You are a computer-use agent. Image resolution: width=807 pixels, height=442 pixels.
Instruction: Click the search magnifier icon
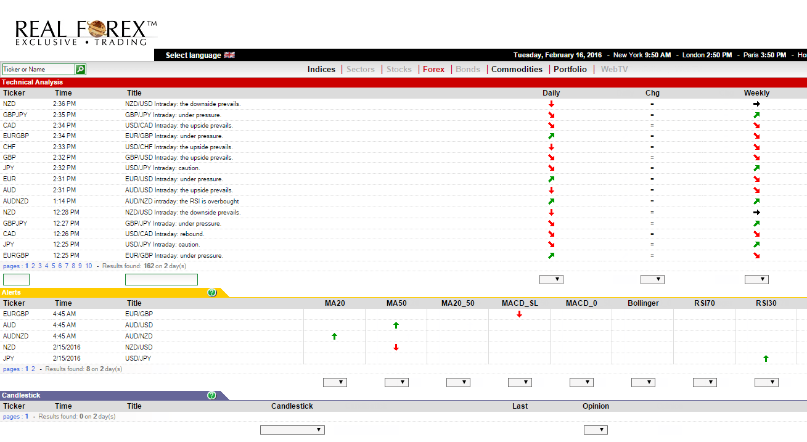tap(80, 69)
